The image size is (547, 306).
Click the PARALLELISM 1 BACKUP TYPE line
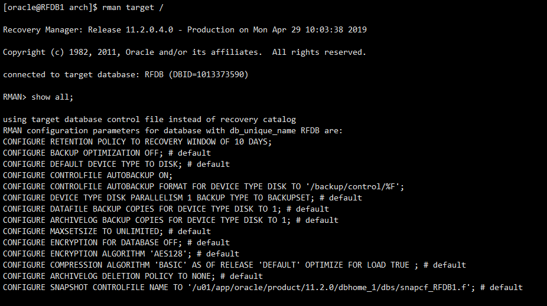(x=182, y=198)
